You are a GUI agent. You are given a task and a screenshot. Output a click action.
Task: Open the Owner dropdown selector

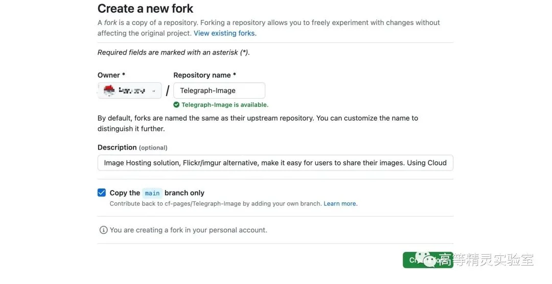point(129,90)
